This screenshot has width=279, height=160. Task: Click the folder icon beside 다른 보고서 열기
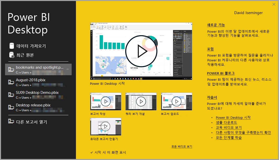[11, 121]
